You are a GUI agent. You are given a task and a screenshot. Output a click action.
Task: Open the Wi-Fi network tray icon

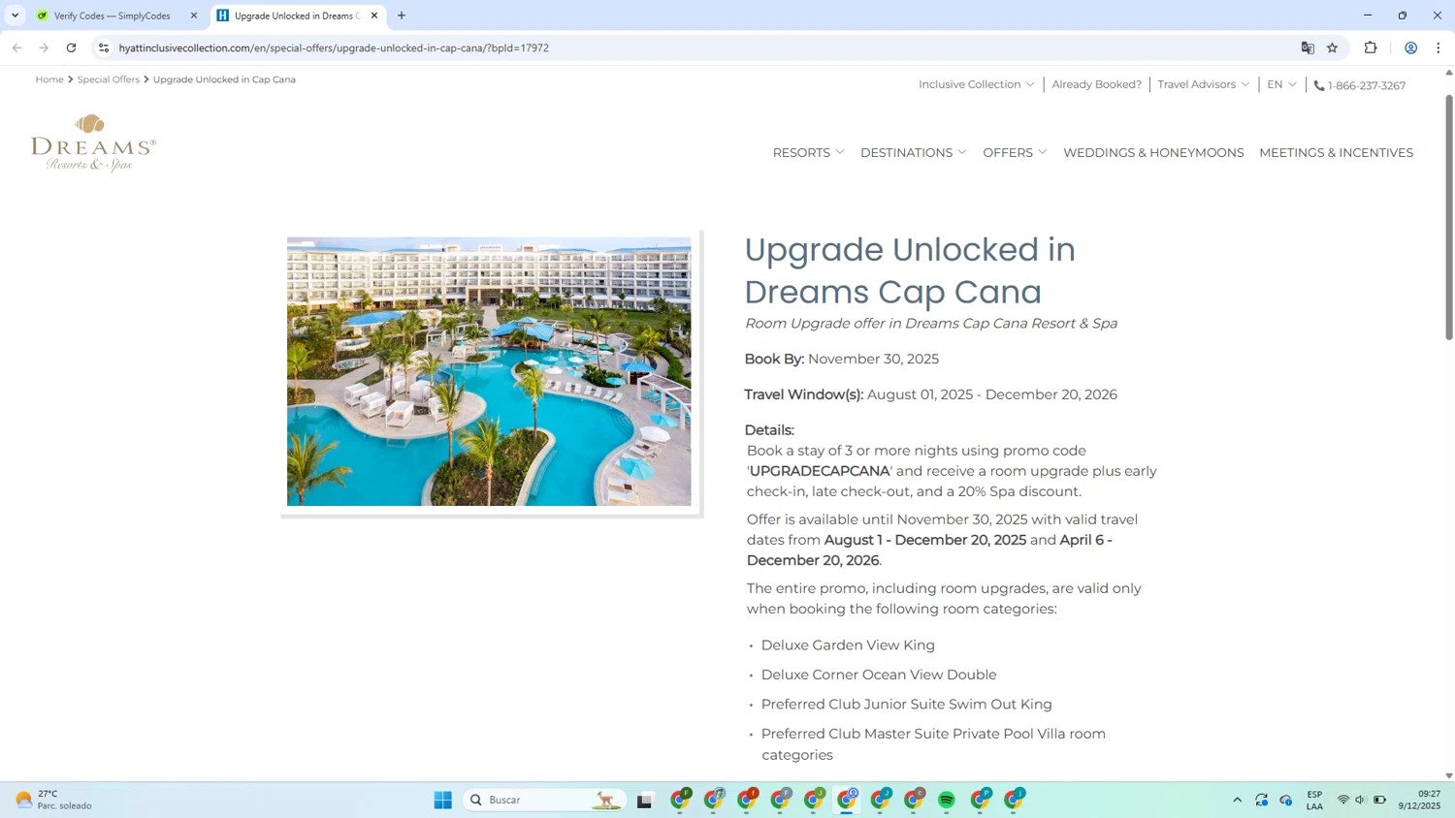pos(1343,800)
